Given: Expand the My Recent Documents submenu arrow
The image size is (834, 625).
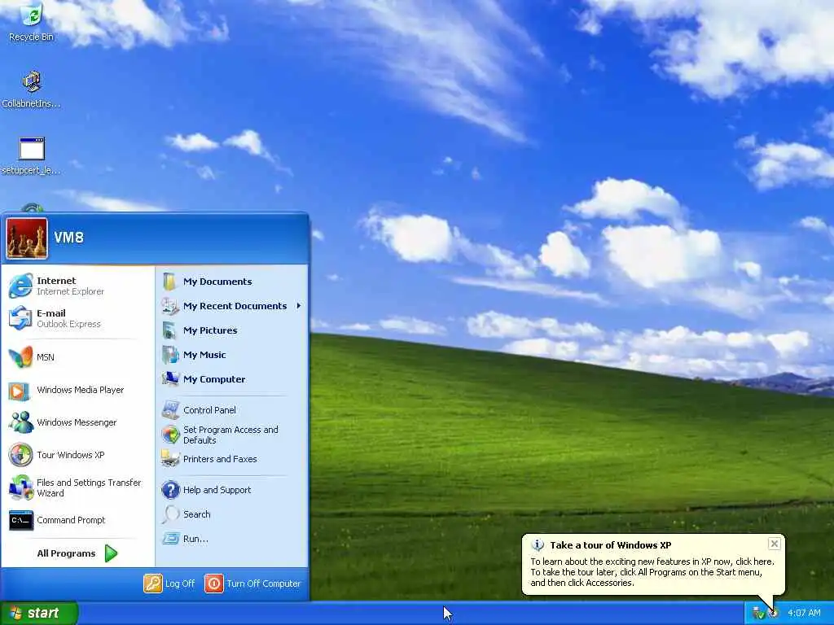Looking at the screenshot, I should 299,306.
